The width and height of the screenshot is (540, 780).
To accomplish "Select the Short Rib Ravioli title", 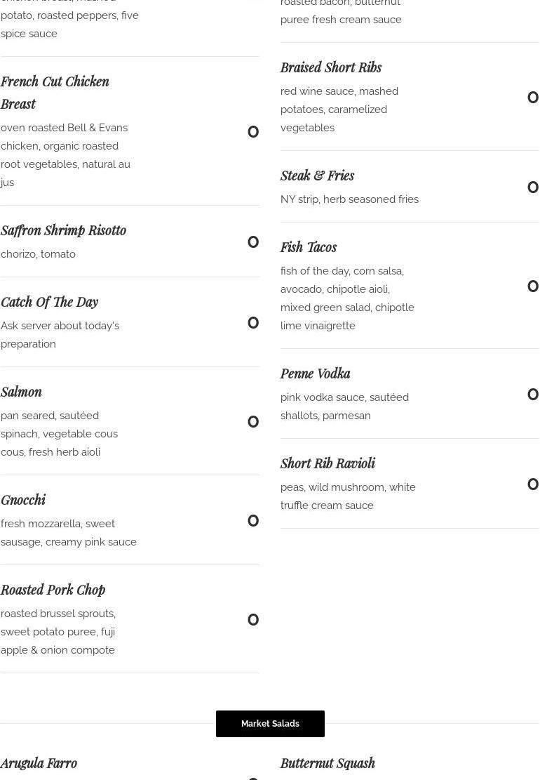I will tap(328, 463).
